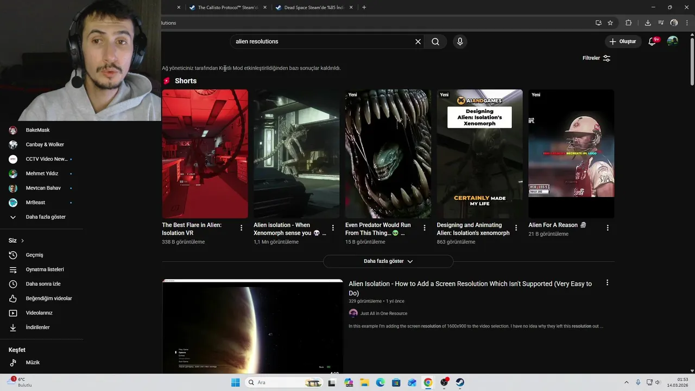Viewport: 695px width, 391px height.
Task: Play 'Even Predator Would Run From This Thing' short
Action: tap(388, 154)
